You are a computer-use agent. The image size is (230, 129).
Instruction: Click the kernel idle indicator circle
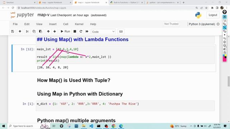point(218,24)
